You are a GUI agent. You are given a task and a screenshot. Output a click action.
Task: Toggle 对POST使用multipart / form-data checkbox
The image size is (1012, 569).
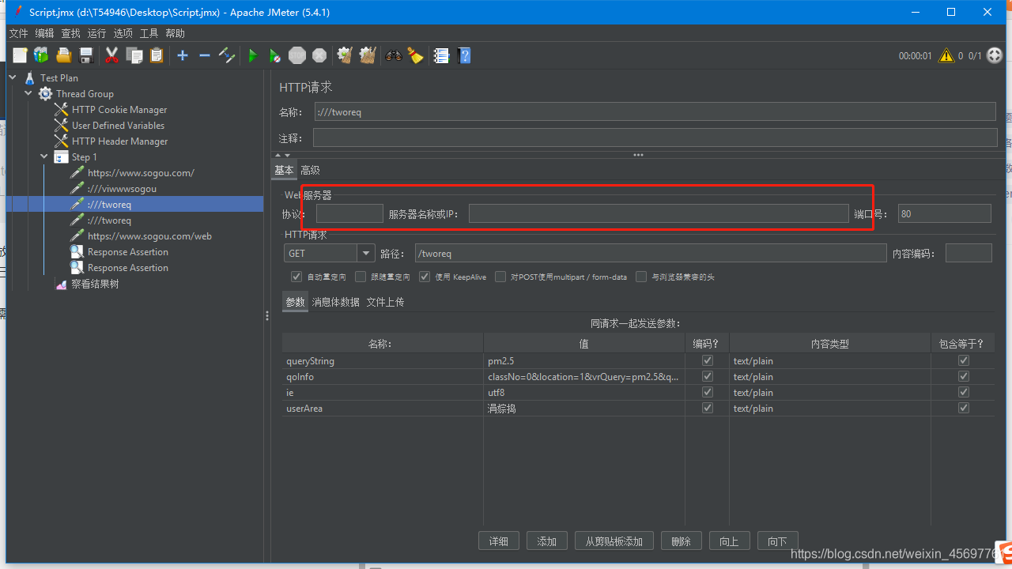point(501,277)
